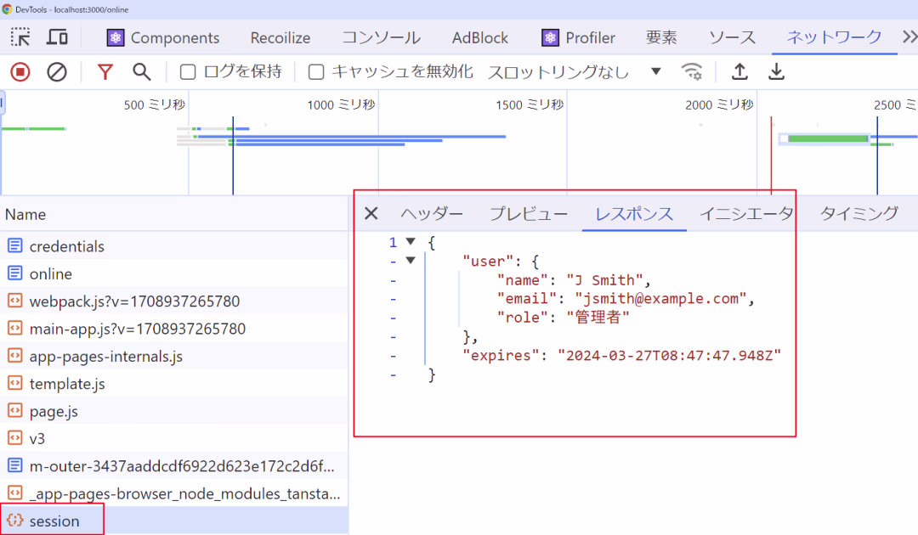Click the "管理者" role value

tap(598, 317)
